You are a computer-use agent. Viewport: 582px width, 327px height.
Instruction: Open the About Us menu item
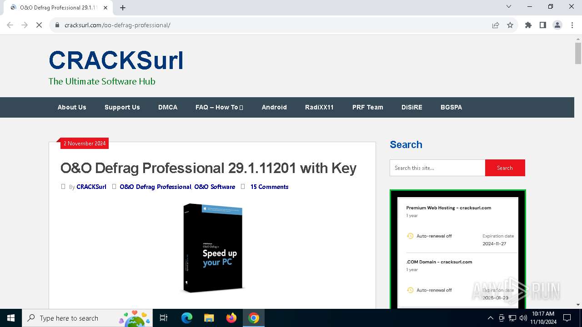click(72, 107)
